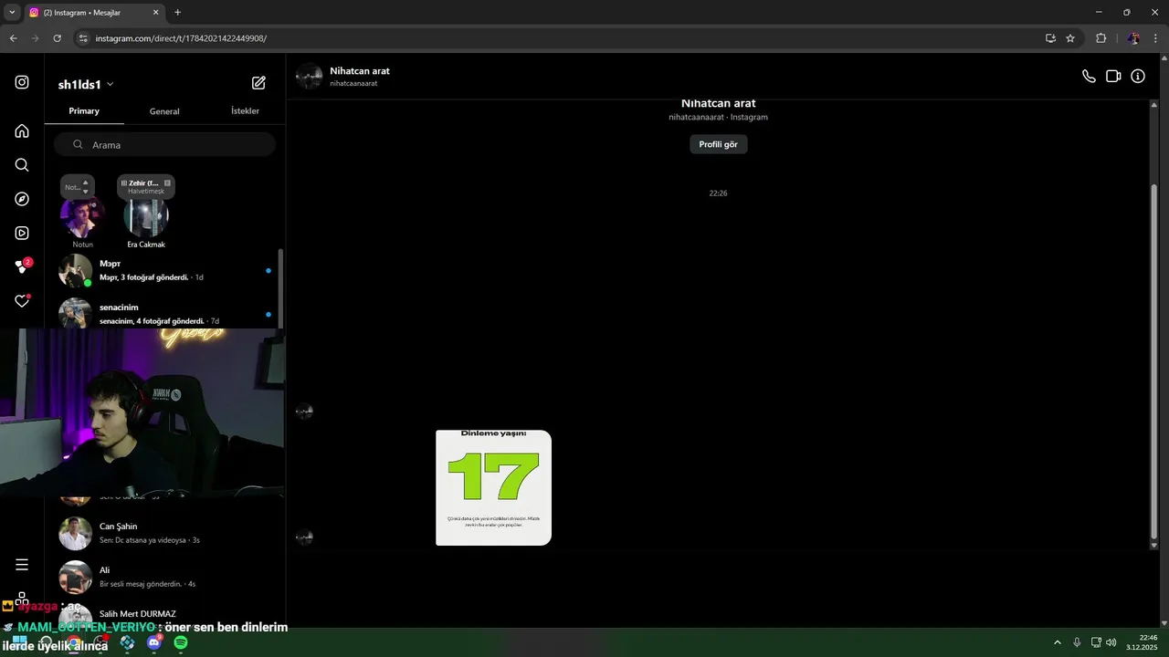Open Era Cakmak's note avatar
Viewport: 1169px width, 657px height.
tap(146, 217)
